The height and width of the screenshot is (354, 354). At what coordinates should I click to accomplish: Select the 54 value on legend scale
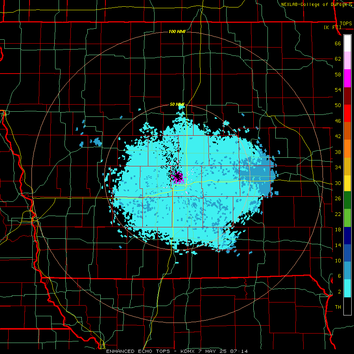(338, 90)
